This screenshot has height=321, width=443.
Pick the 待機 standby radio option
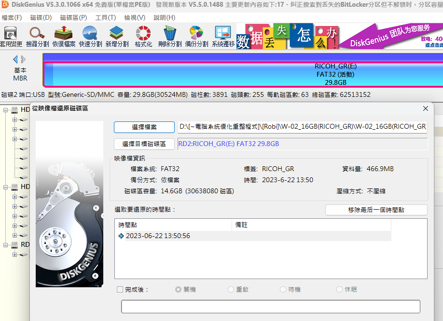[283, 289]
